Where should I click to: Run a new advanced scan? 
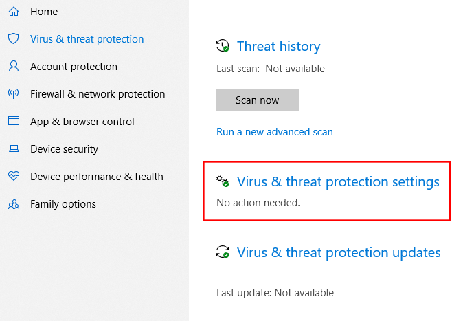pyautogui.click(x=275, y=132)
